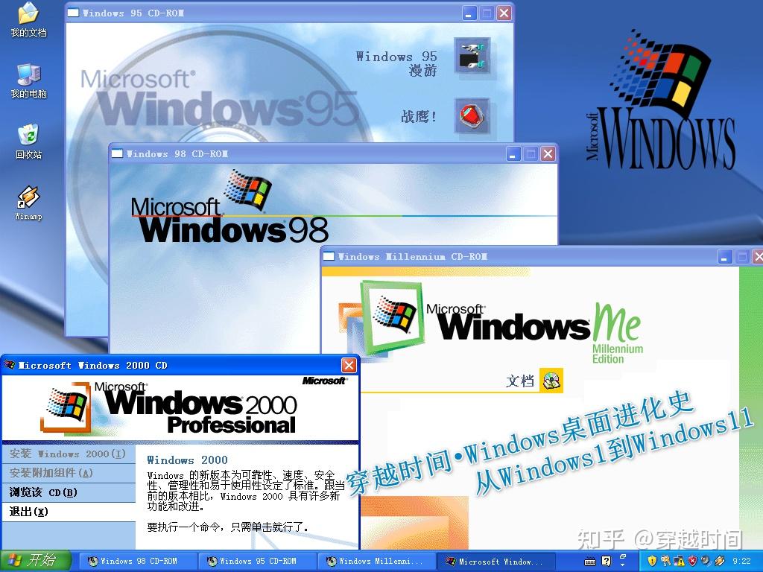Click the red shield tray icon
Viewport: 763px width, 572px height.
(x=692, y=562)
